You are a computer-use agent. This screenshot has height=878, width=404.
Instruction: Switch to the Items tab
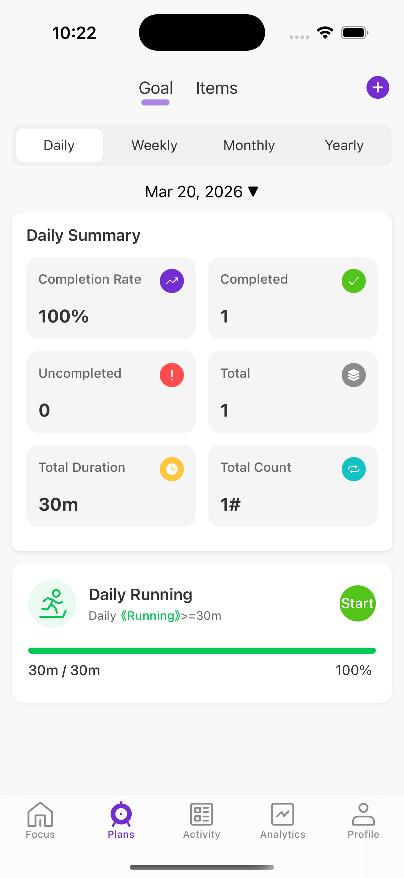pyautogui.click(x=216, y=88)
